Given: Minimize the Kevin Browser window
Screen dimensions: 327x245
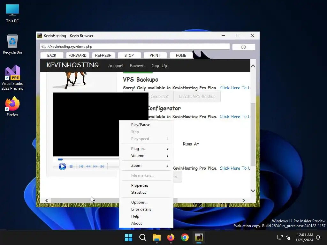Looking at the screenshot, I should [223, 36].
